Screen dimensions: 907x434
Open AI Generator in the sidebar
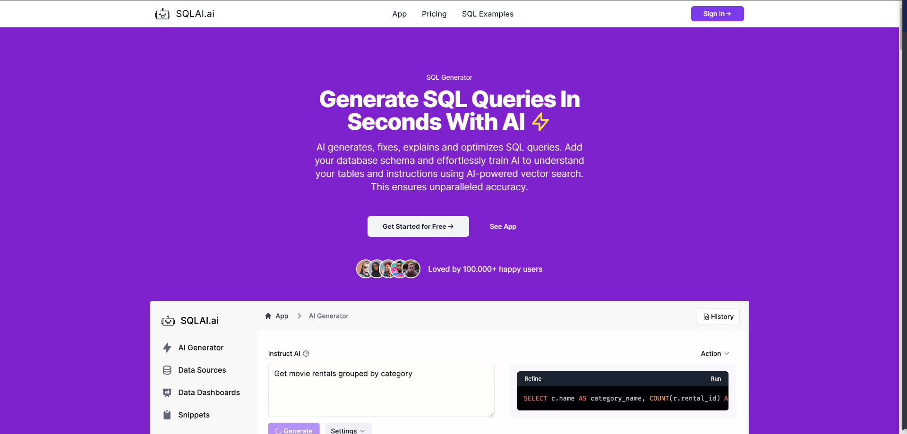click(201, 348)
